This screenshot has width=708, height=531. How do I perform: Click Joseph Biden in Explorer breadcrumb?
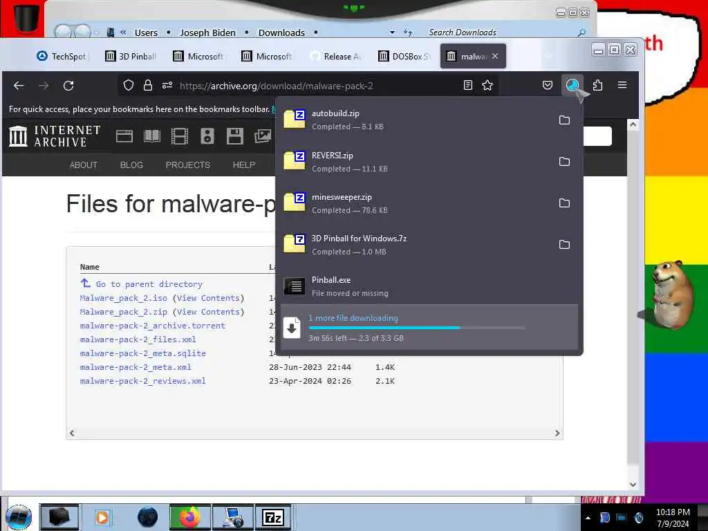207,32
